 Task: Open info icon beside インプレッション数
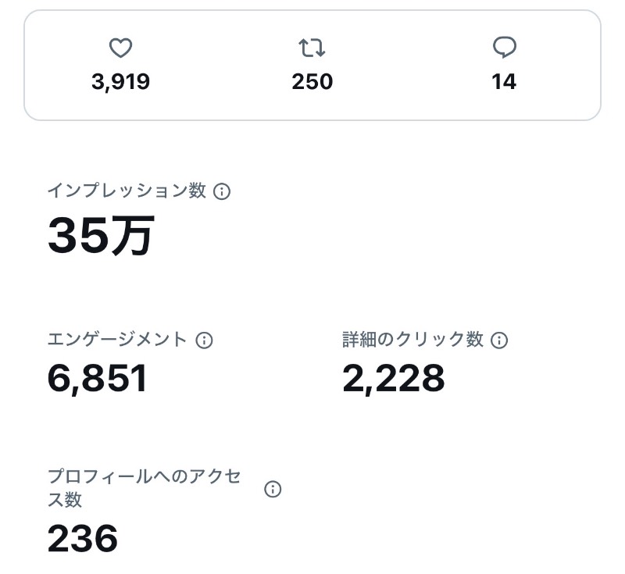click(x=222, y=191)
